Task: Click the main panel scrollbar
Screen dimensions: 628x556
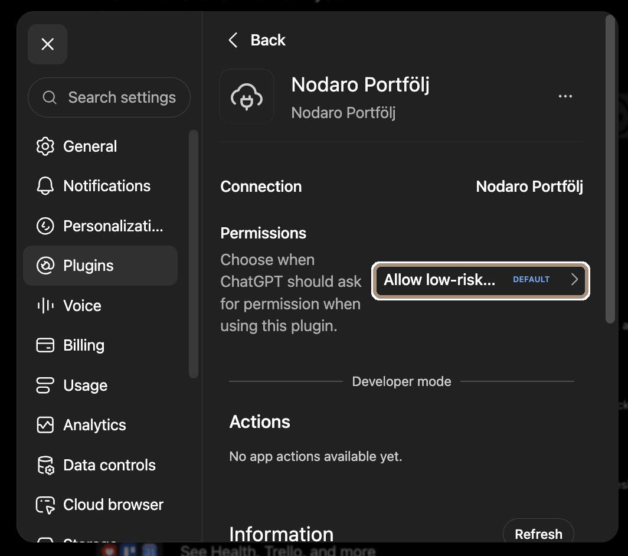Action: [610, 169]
